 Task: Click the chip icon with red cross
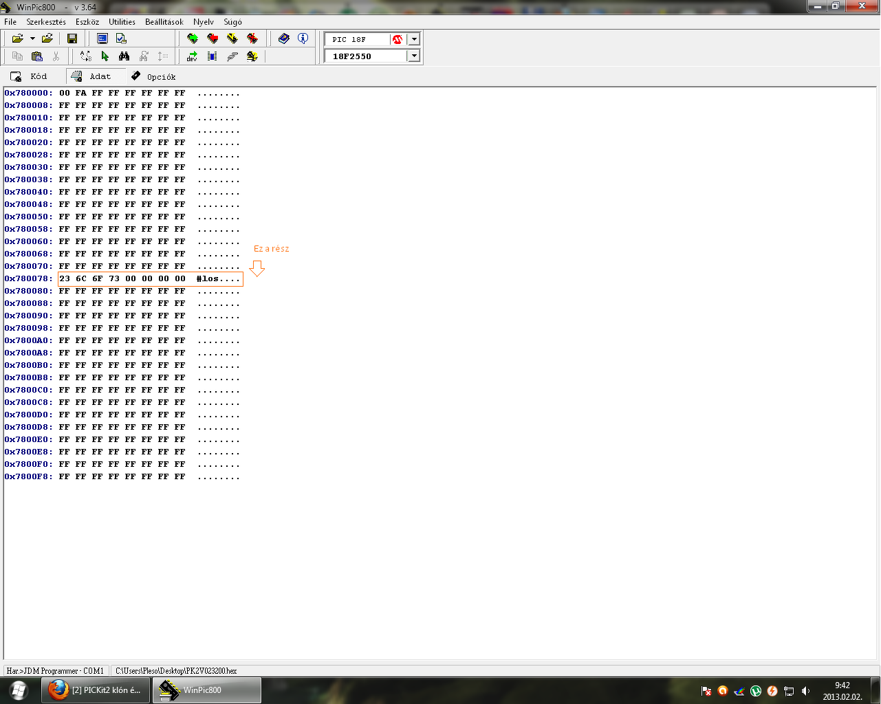[x=252, y=38]
